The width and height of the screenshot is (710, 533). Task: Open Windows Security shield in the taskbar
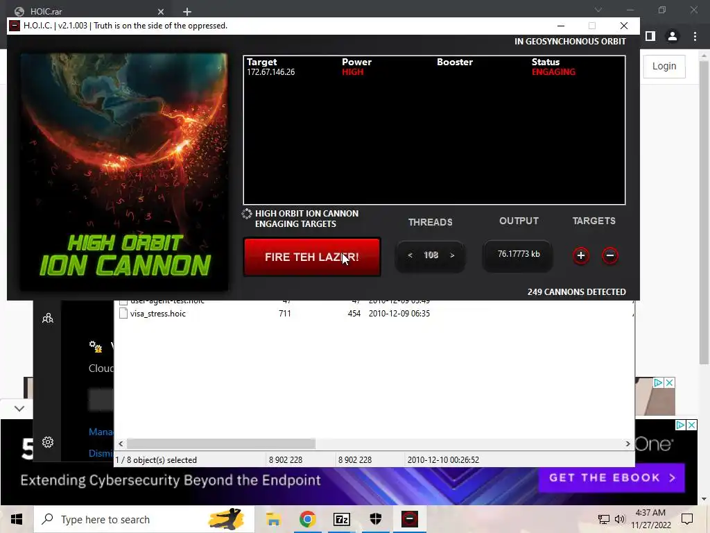click(375, 519)
